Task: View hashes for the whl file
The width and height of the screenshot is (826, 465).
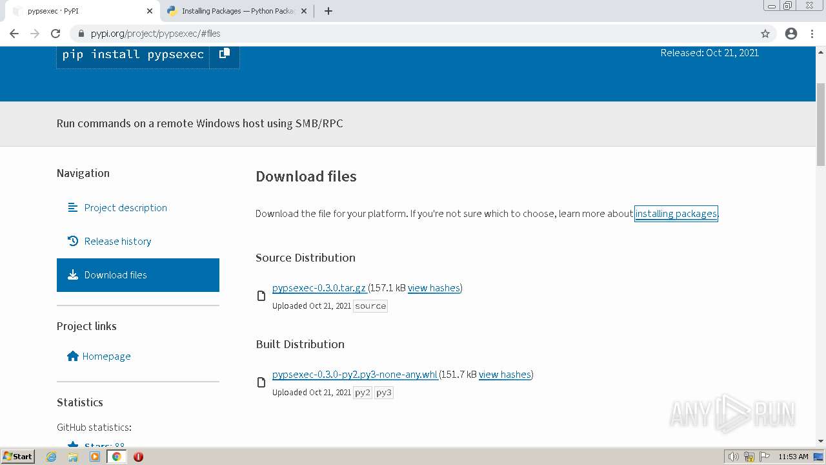Action: click(505, 375)
